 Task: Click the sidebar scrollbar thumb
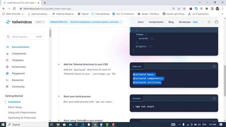point(50,34)
